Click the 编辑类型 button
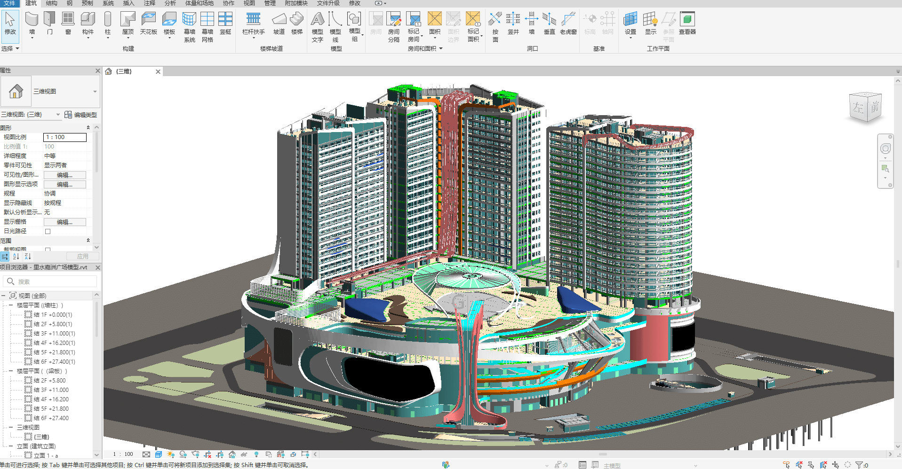This screenshot has height=469, width=902. [80, 115]
